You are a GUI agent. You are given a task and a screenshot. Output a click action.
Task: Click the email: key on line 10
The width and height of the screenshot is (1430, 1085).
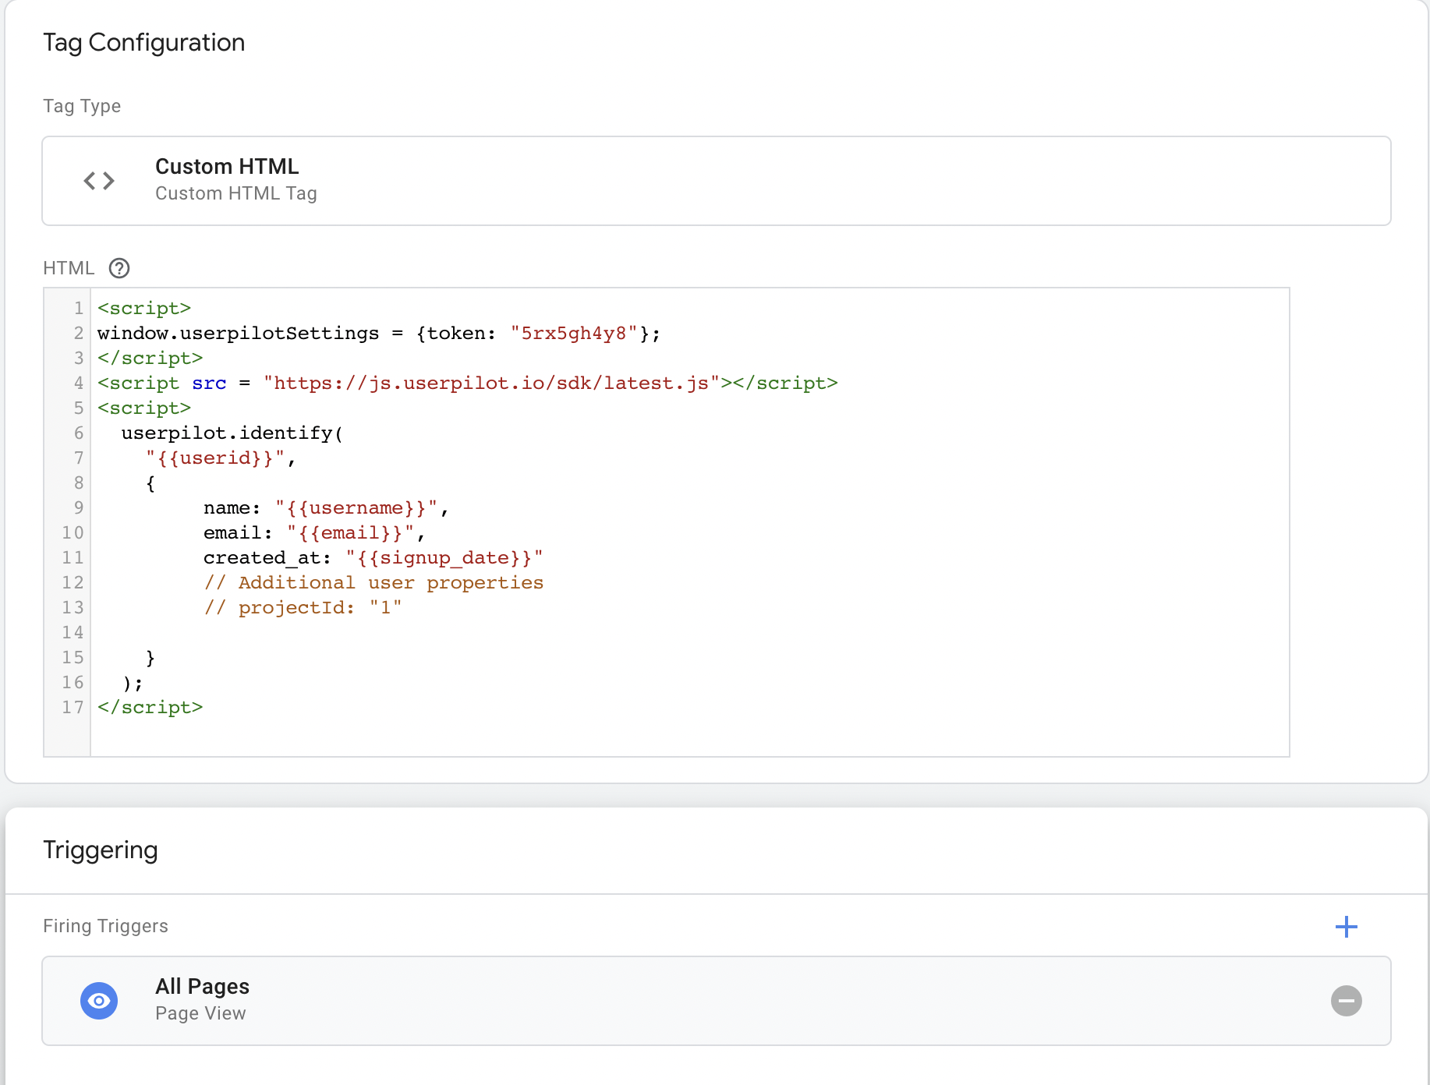(x=239, y=533)
